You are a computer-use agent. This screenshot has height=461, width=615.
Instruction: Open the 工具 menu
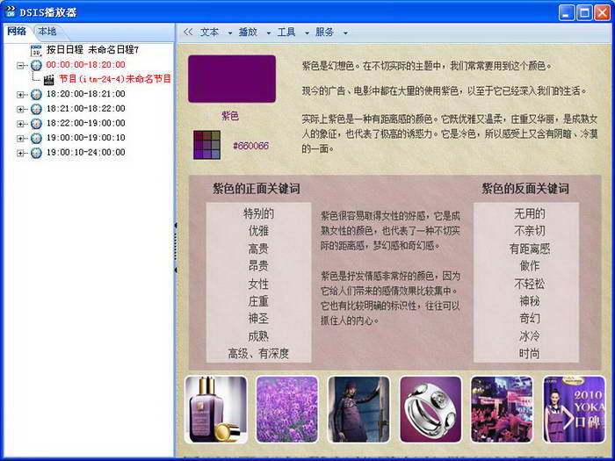[x=286, y=32]
